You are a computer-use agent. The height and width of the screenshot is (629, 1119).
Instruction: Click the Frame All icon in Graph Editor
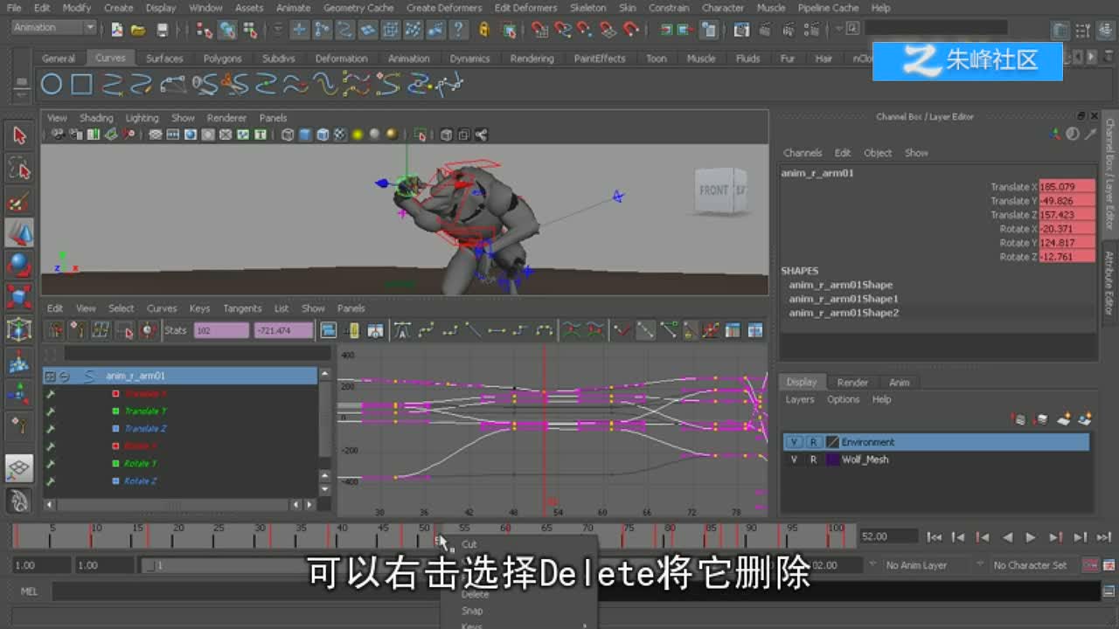click(x=329, y=330)
